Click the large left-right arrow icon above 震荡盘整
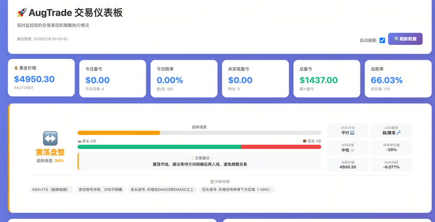This screenshot has width=435, height=222. coord(50,138)
